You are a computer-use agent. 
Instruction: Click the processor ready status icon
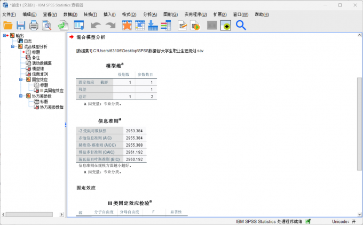(308, 221)
